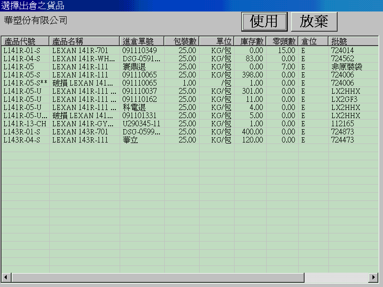Select product code L141R-13-CH

(x=25, y=124)
